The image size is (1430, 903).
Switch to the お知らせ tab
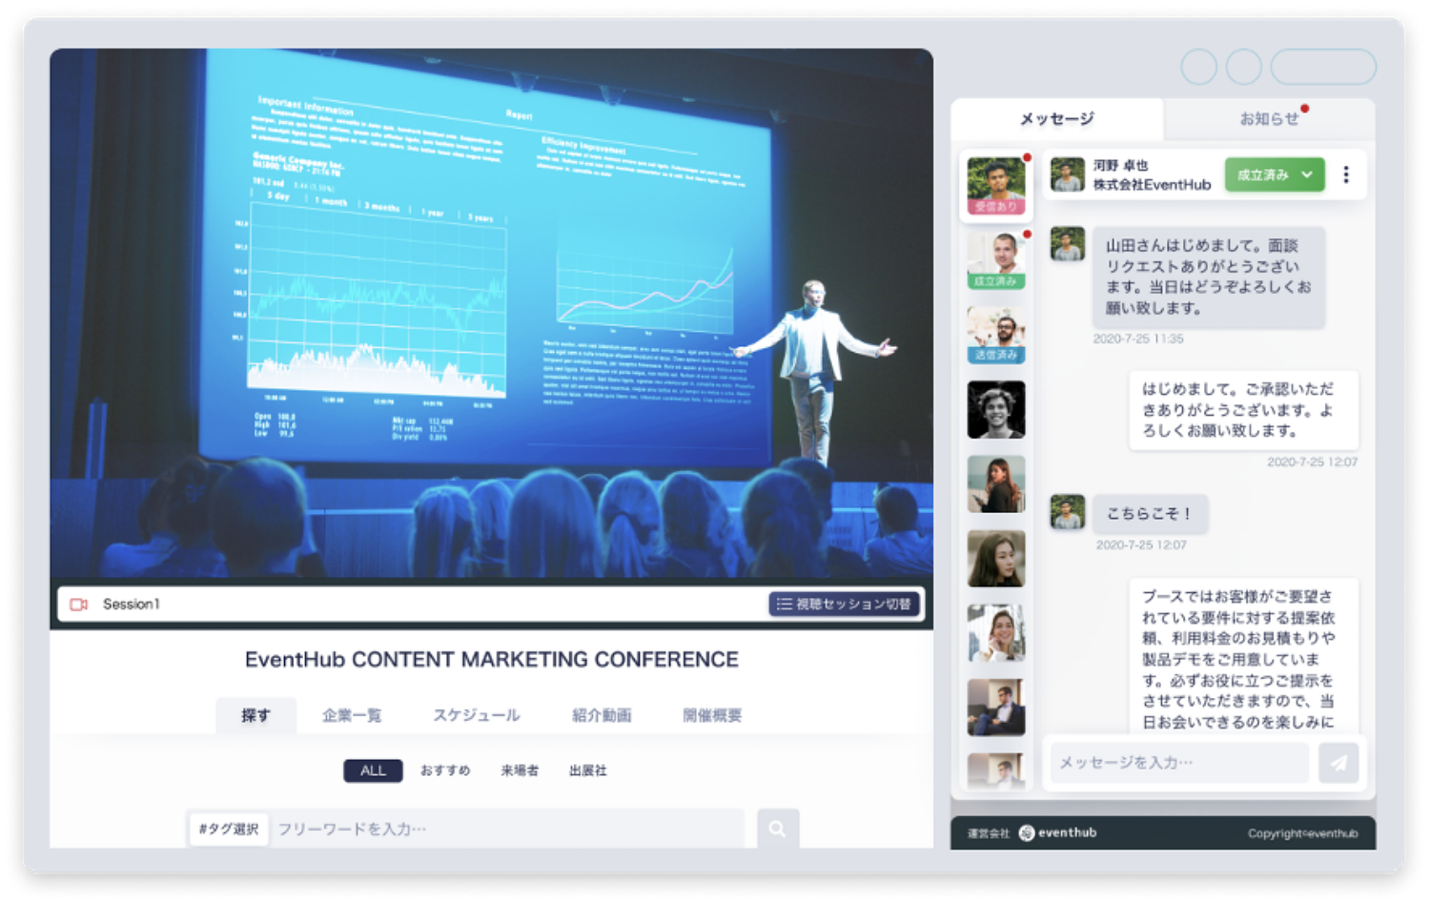(x=1269, y=119)
